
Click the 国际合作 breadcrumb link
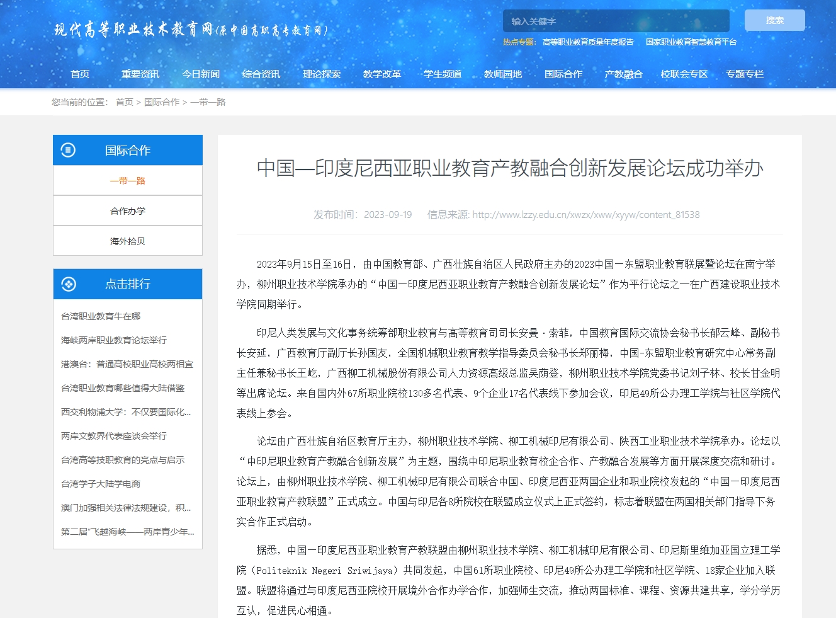click(x=162, y=102)
